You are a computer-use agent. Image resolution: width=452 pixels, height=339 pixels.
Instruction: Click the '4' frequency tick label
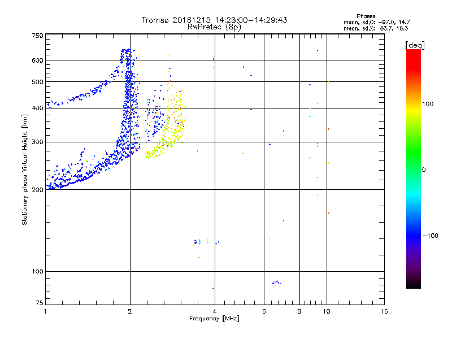coord(215,311)
